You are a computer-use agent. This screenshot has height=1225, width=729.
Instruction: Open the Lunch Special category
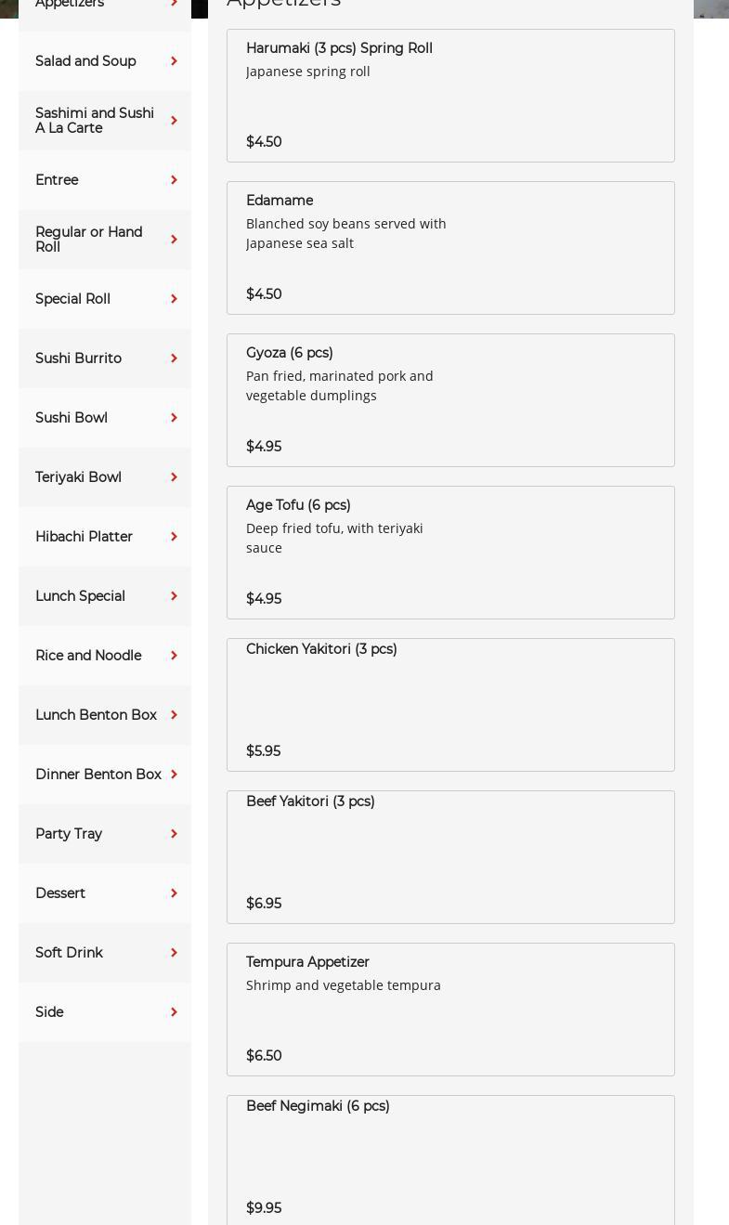(80, 596)
